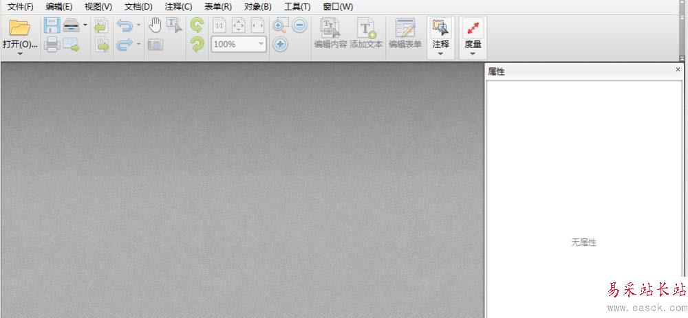Print using the printer icon
The height and width of the screenshot is (318, 688).
52,44
